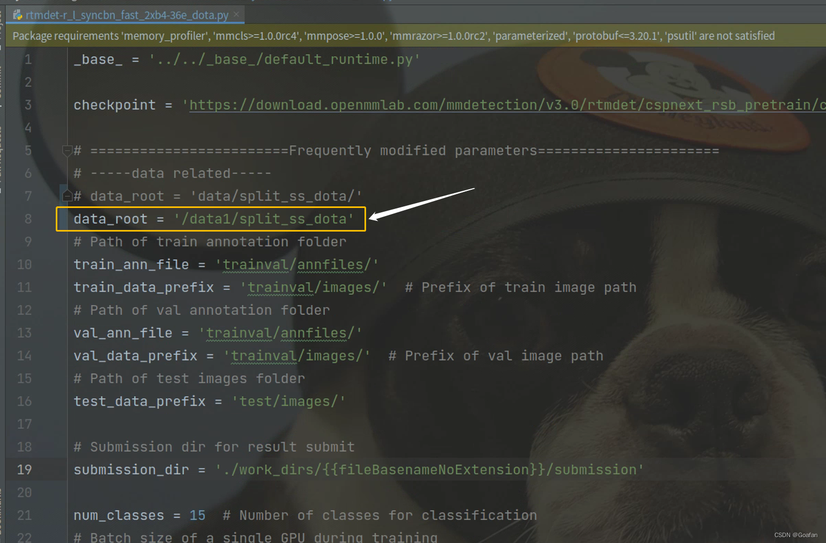Click the '# Batch size of a single GPU' comment

tap(256, 537)
